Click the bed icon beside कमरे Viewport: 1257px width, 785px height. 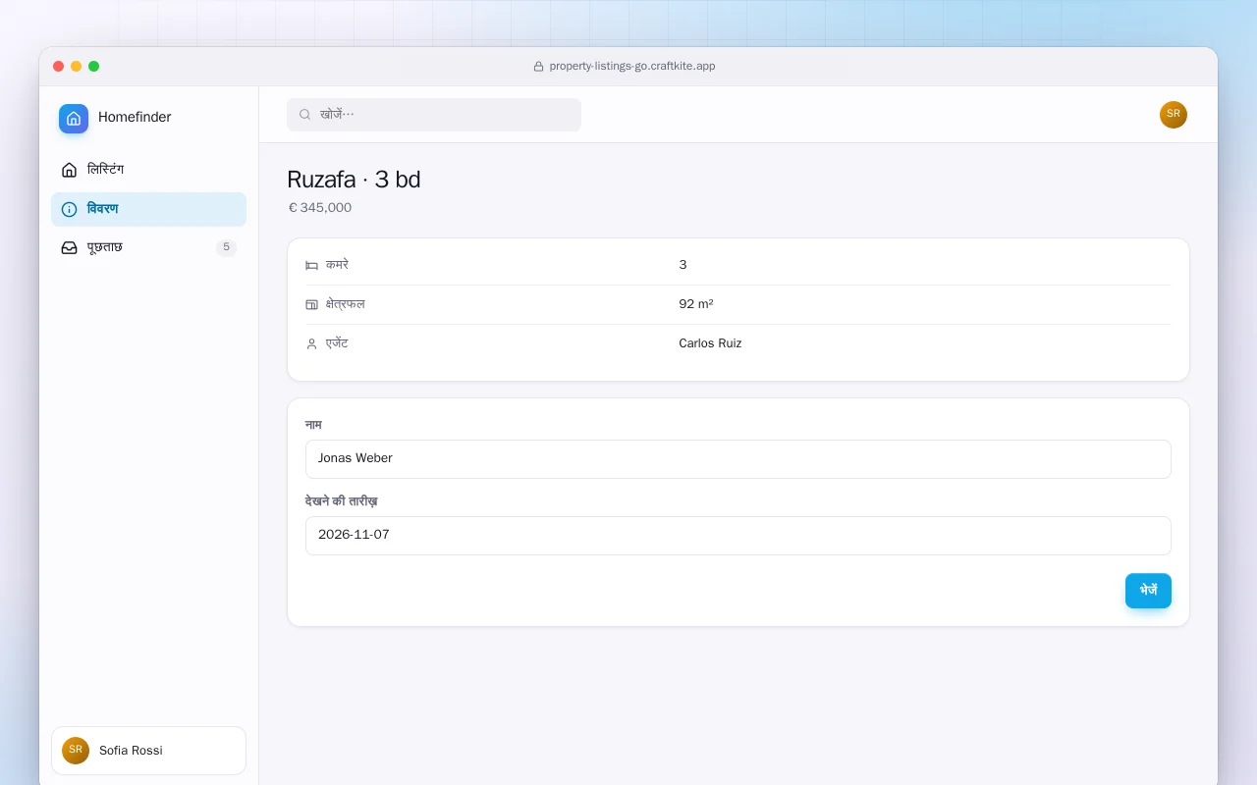[311, 265]
